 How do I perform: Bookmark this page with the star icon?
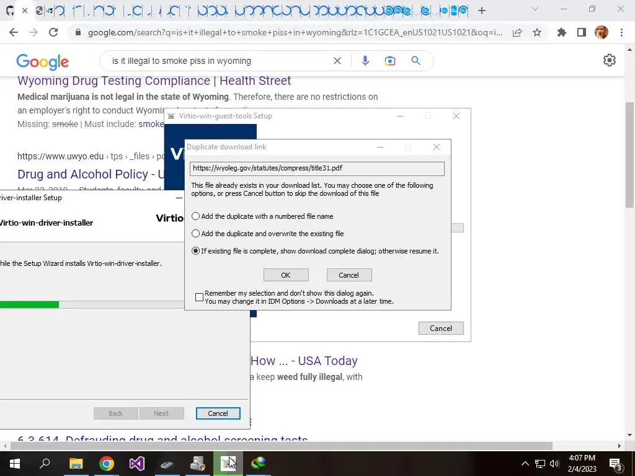537,32
